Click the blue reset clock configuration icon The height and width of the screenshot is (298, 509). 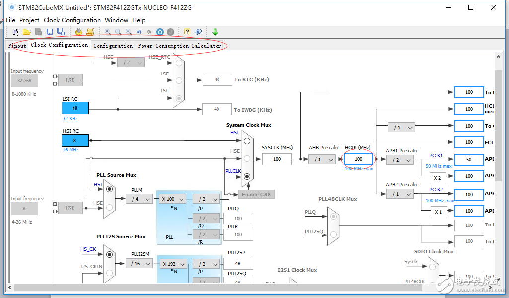160,32
